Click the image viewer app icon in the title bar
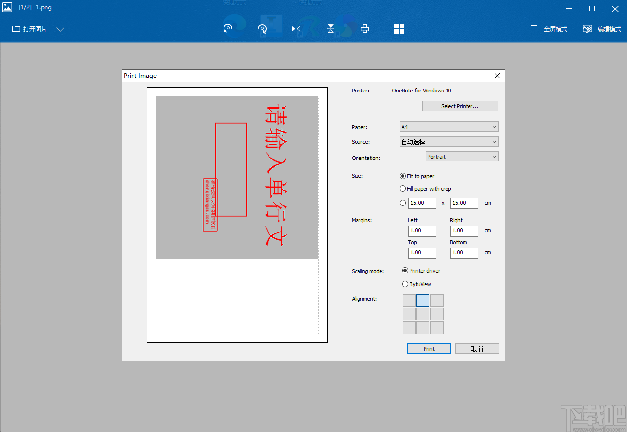Screen dimensions: 627x432 (7, 8)
